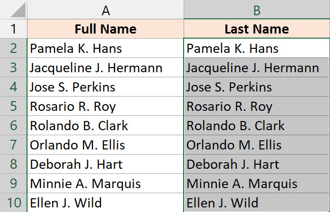Select Pamela K. Hans cell in column B
Image resolution: width=330 pixels, height=212 pixels.
pyautogui.click(x=257, y=48)
